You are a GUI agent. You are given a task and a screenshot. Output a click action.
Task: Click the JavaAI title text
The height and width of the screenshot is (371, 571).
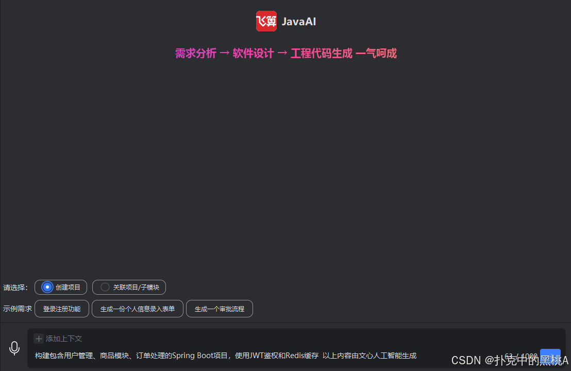coord(298,22)
